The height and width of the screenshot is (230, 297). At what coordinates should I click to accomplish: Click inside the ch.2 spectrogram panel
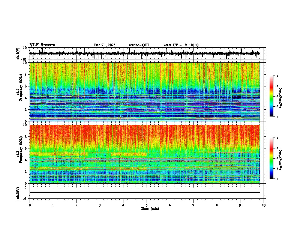(x=145, y=154)
